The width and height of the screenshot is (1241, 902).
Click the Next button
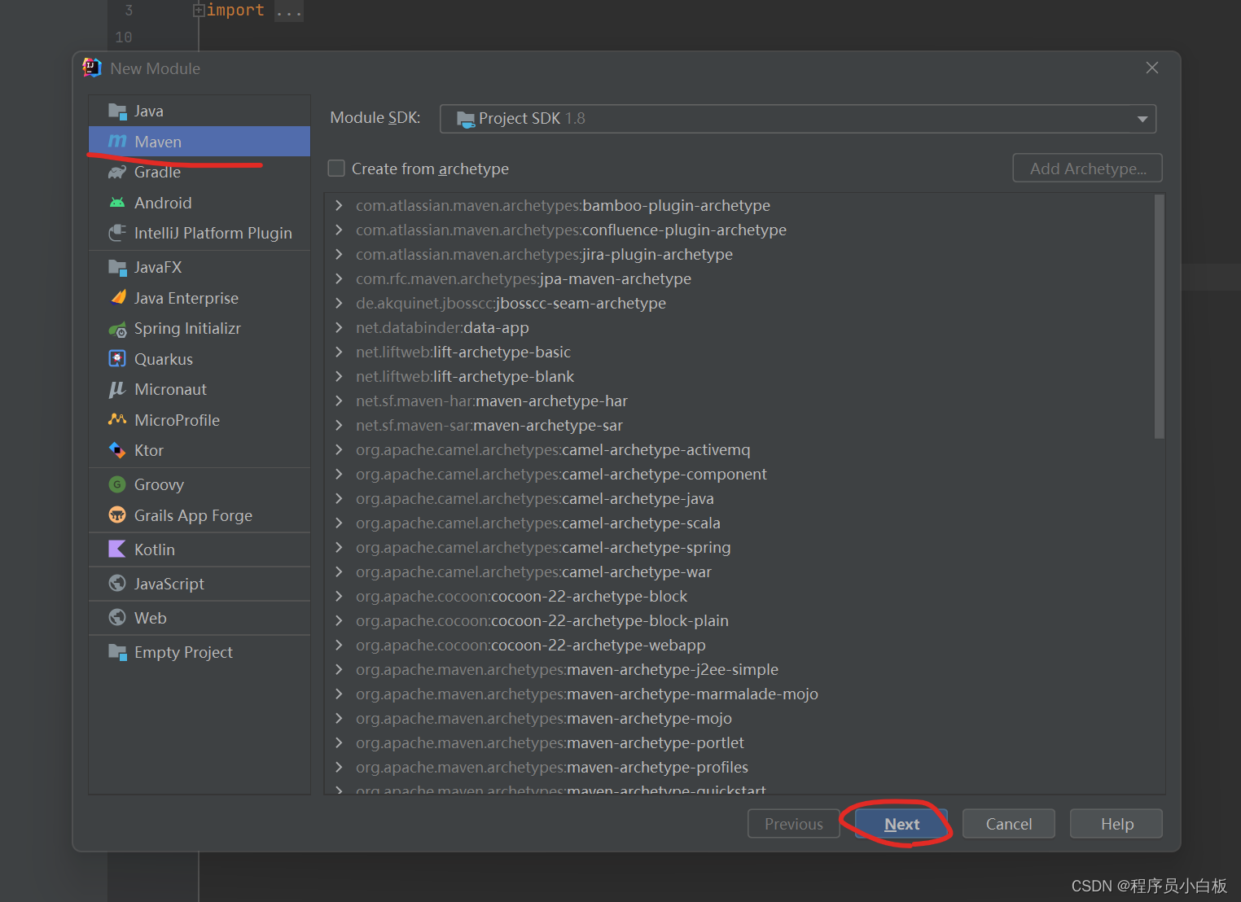pos(901,824)
